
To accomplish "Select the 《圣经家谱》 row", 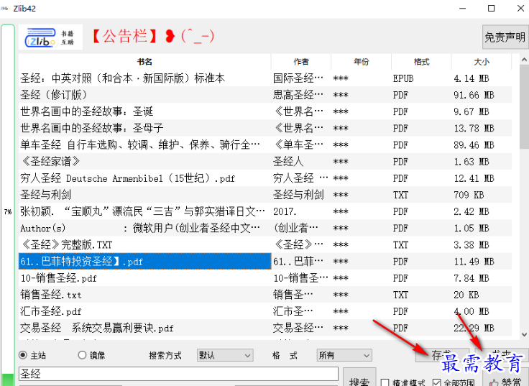I will 265,161.
